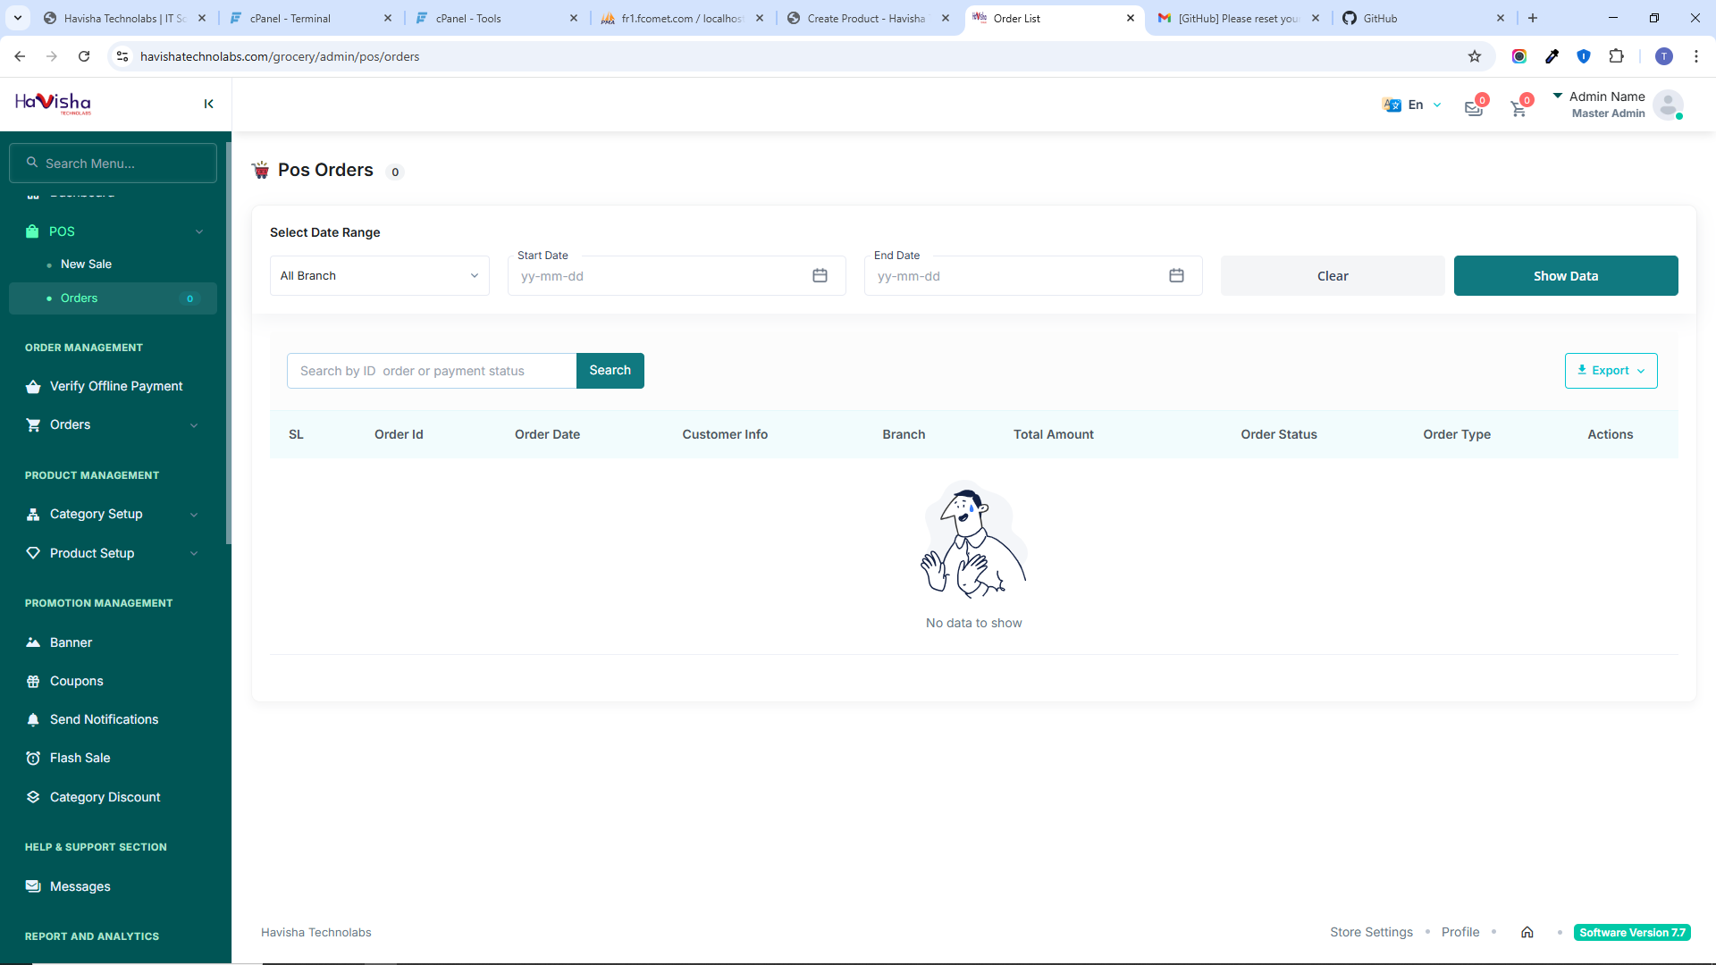The width and height of the screenshot is (1716, 965).
Task: Expand the language selector En
Action: point(1413,105)
